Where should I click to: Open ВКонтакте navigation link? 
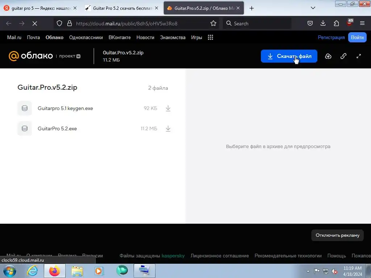point(120,37)
